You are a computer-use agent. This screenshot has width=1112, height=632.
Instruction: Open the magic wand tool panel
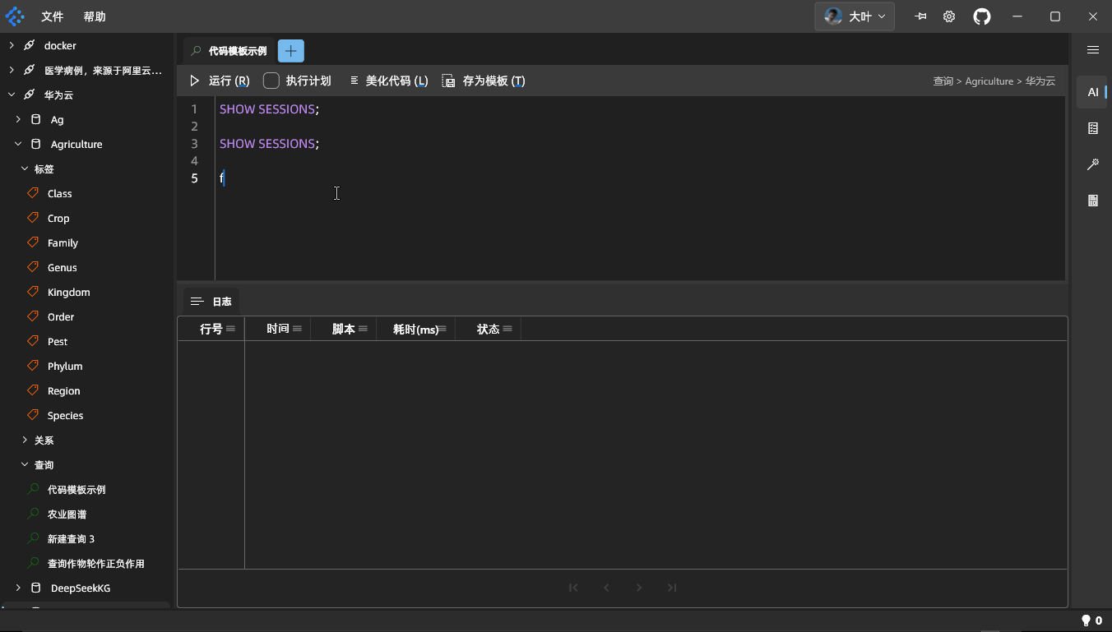1093,164
